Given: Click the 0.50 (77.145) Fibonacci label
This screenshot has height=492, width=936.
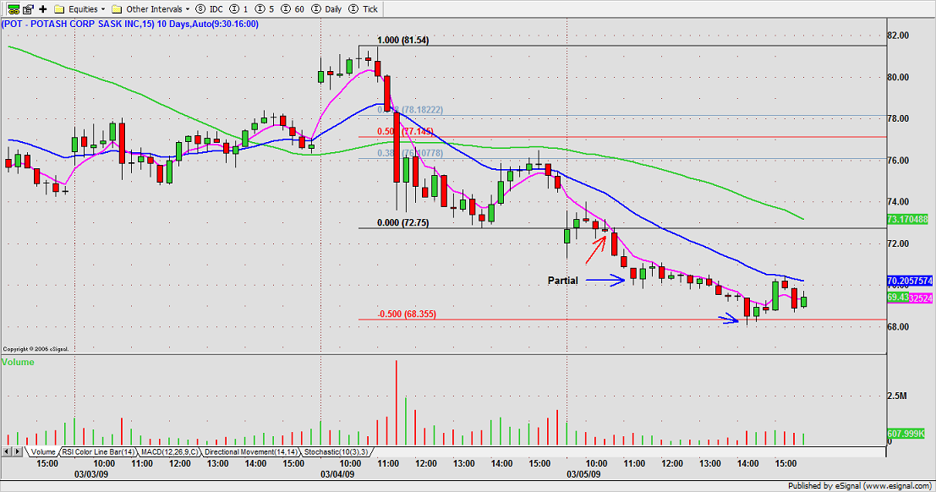Looking at the screenshot, I should 405,131.
